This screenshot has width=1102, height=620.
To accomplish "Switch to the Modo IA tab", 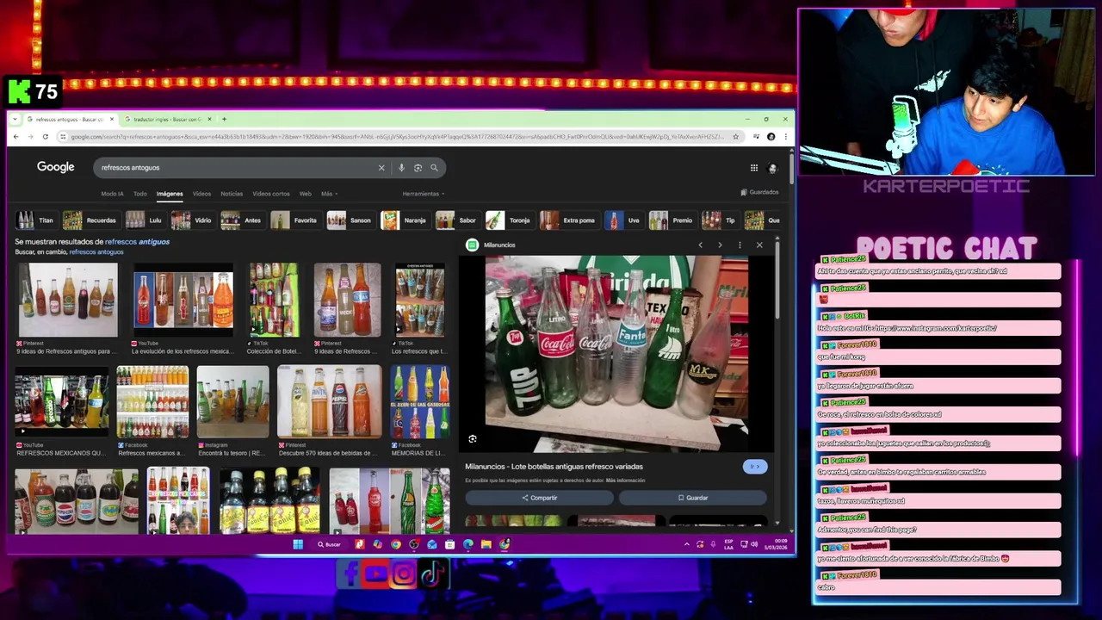I will point(112,194).
